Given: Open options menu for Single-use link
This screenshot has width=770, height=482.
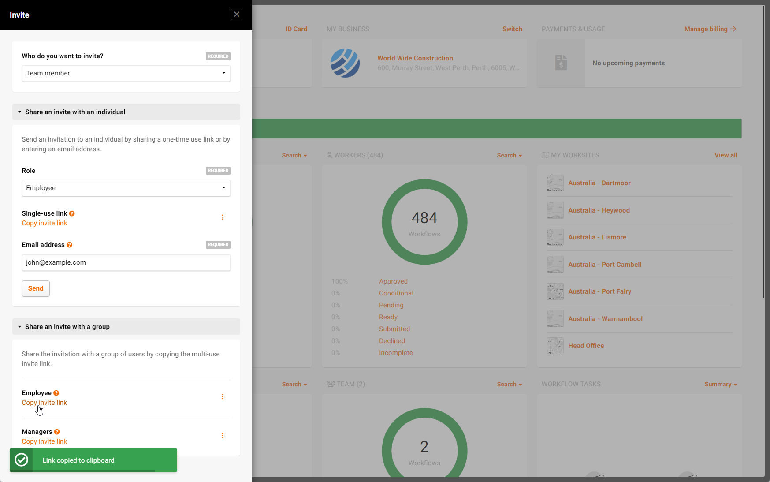Looking at the screenshot, I should tap(223, 217).
